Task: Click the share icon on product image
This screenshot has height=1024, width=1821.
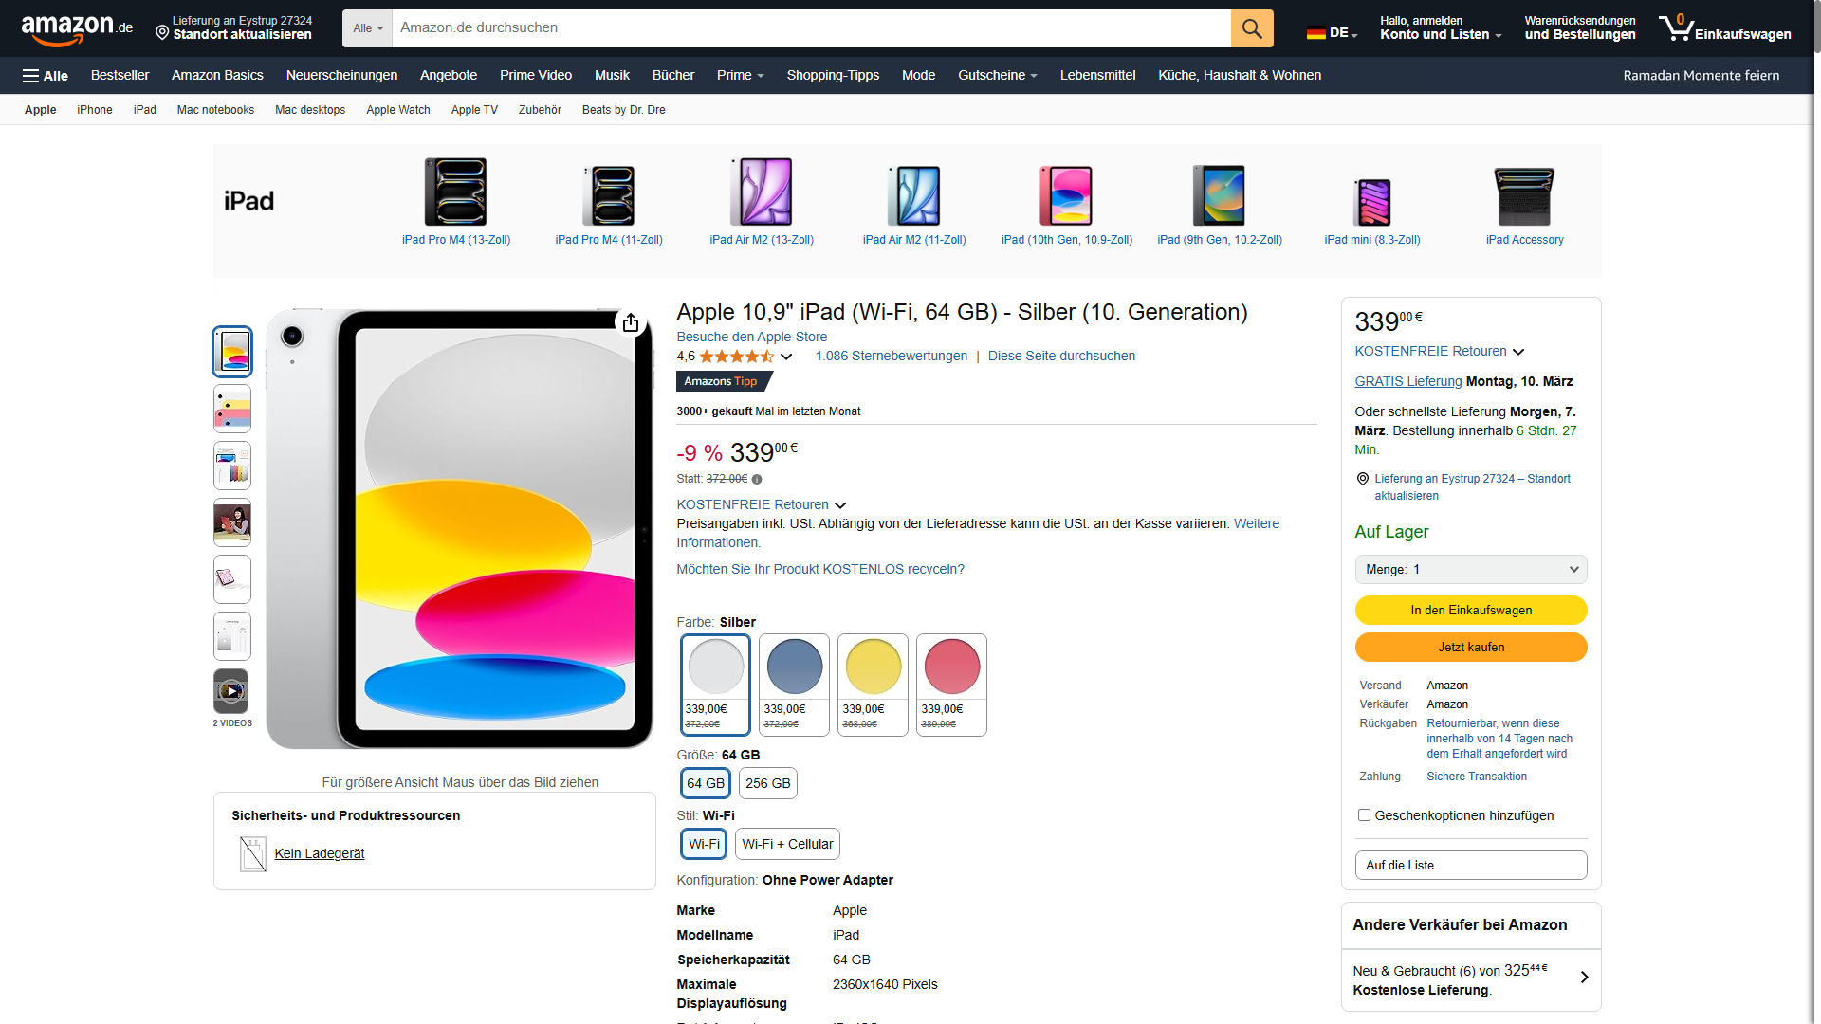Action: pos(631,323)
